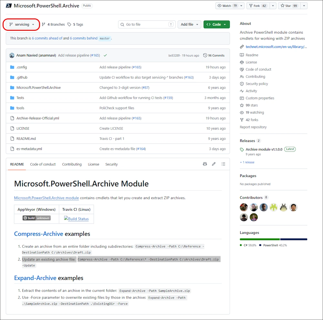
Task: Click the 42 forks link
Action: [249, 120]
